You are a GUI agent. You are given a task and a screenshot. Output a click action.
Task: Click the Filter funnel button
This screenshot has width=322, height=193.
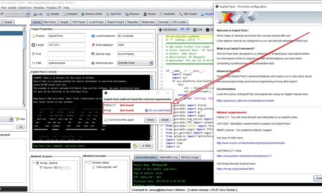coord(20,119)
